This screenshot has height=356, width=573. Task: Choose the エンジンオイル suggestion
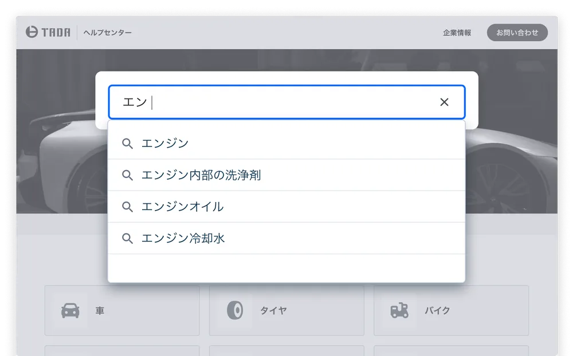(x=286, y=207)
